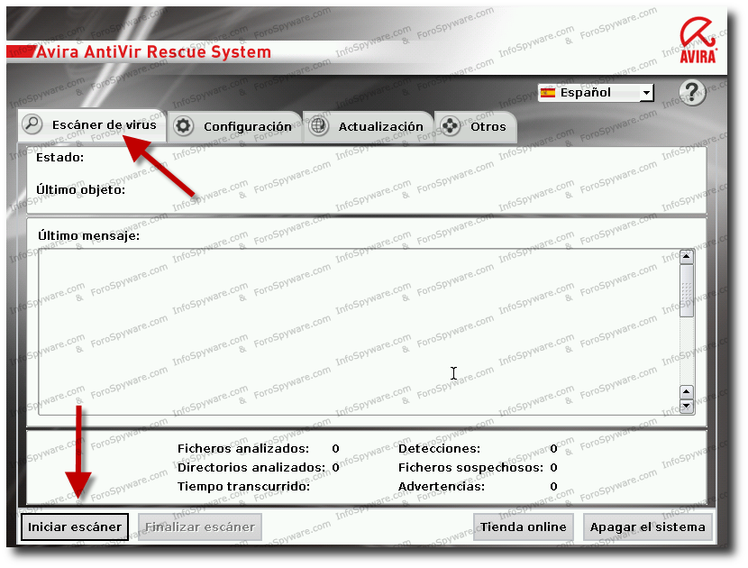Screen dimensions: 748x568
Task: Click the gear icon on Configuración tab
Action: (x=183, y=126)
